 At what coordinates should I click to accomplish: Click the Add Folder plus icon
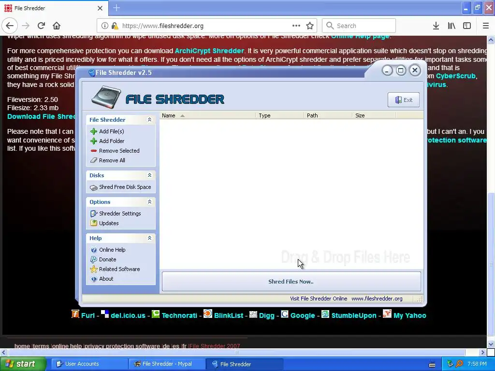click(x=94, y=141)
